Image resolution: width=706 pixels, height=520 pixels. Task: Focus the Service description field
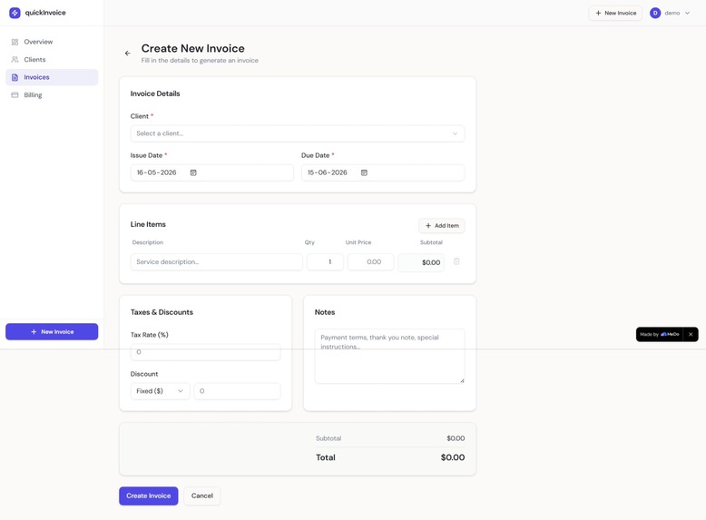click(217, 262)
